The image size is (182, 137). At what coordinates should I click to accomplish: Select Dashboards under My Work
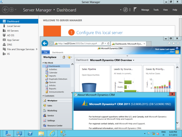pos(56,66)
